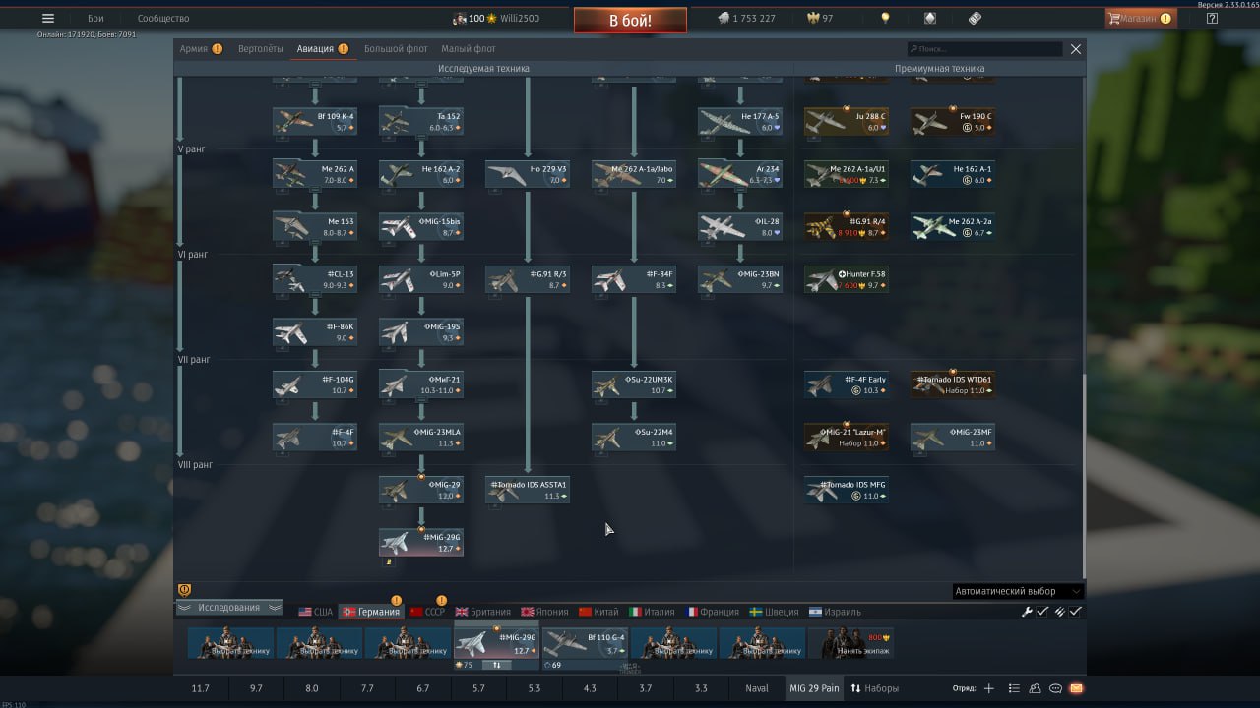Select the MiG-29 in tech tree
Viewport: 1260px width, 708px height.
(420, 490)
